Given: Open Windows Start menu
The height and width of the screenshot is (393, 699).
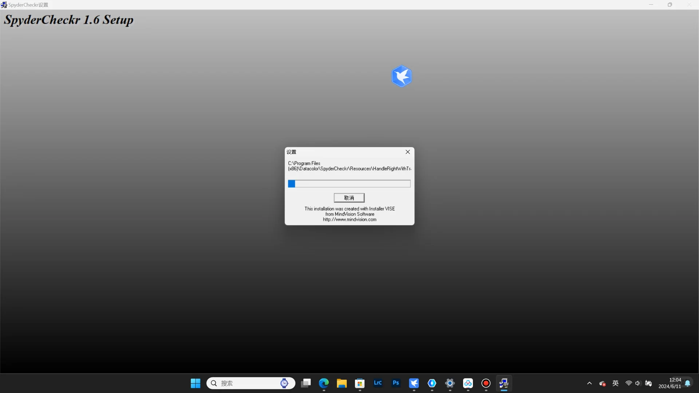Looking at the screenshot, I should point(196,383).
